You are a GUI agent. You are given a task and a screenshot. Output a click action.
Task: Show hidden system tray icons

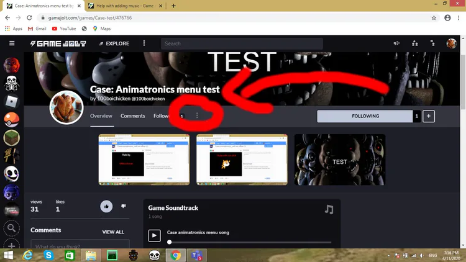(388, 255)
